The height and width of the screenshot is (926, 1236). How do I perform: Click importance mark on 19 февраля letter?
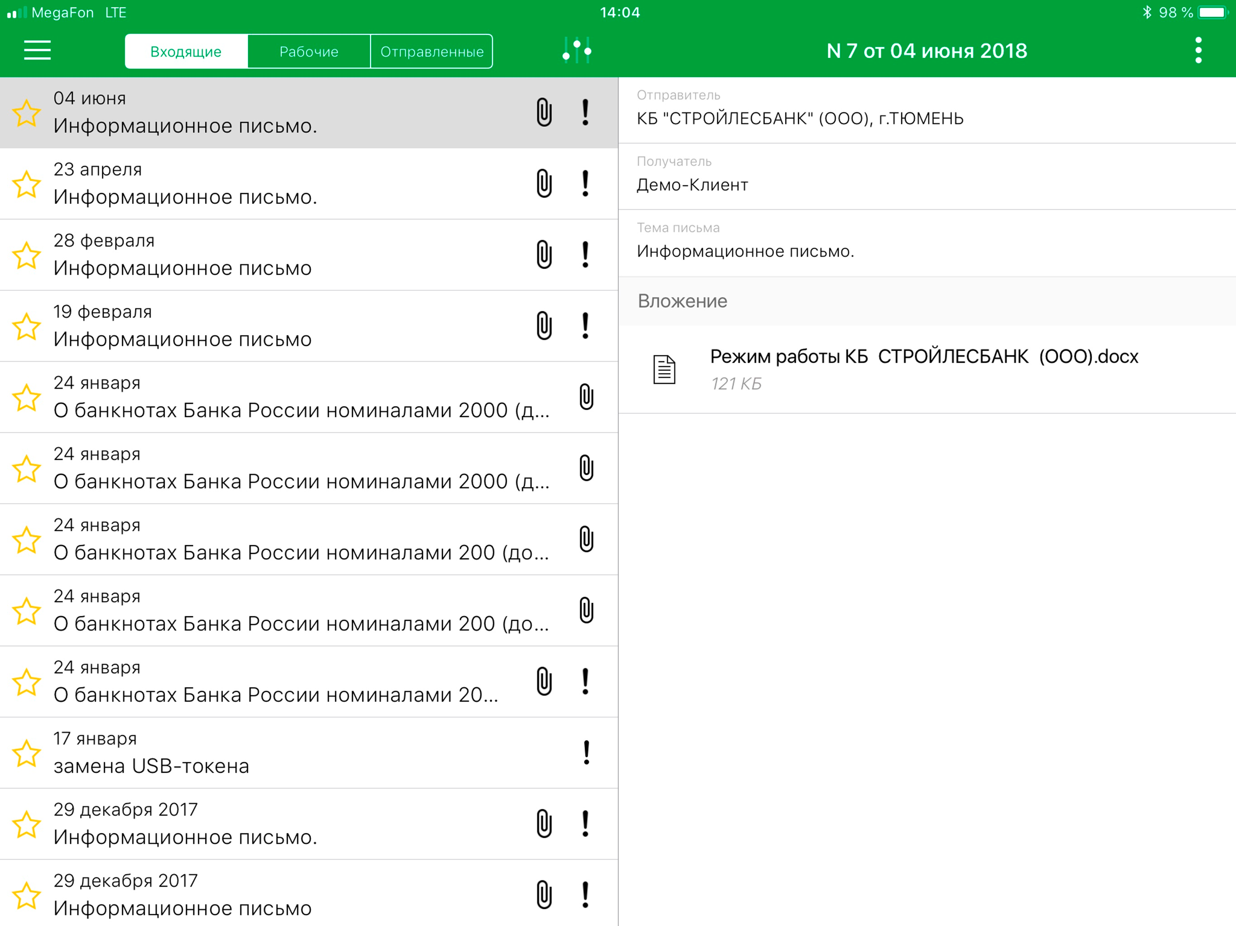[585, 326]
